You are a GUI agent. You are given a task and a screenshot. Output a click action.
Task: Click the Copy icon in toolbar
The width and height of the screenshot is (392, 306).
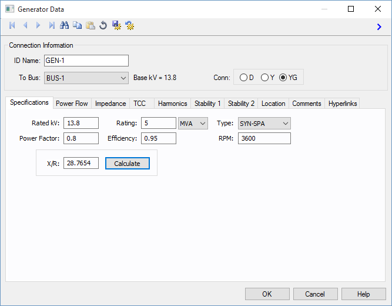coord(78,25)
